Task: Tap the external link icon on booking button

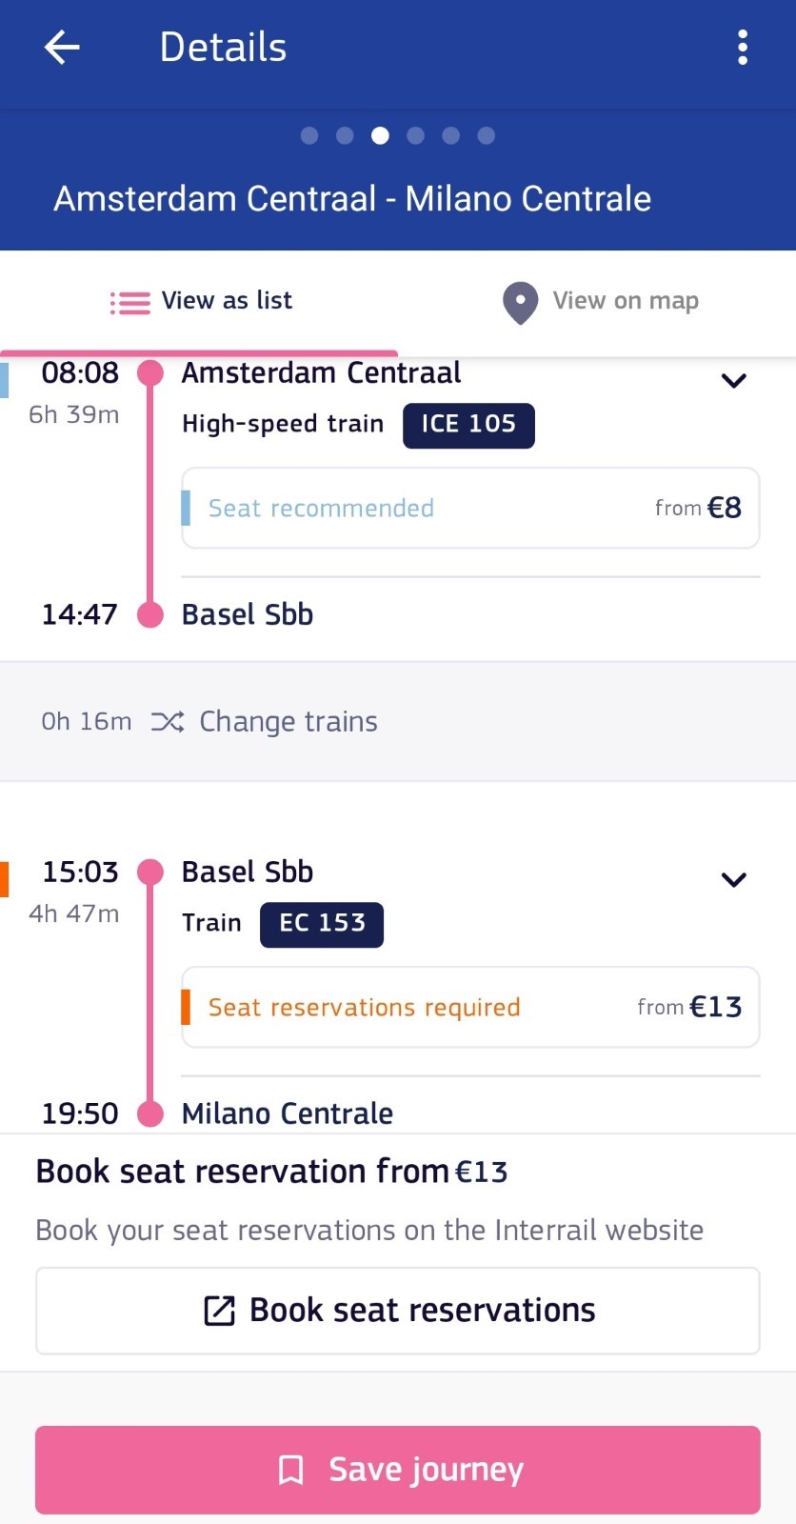Action: click(x=219, y=1311)
